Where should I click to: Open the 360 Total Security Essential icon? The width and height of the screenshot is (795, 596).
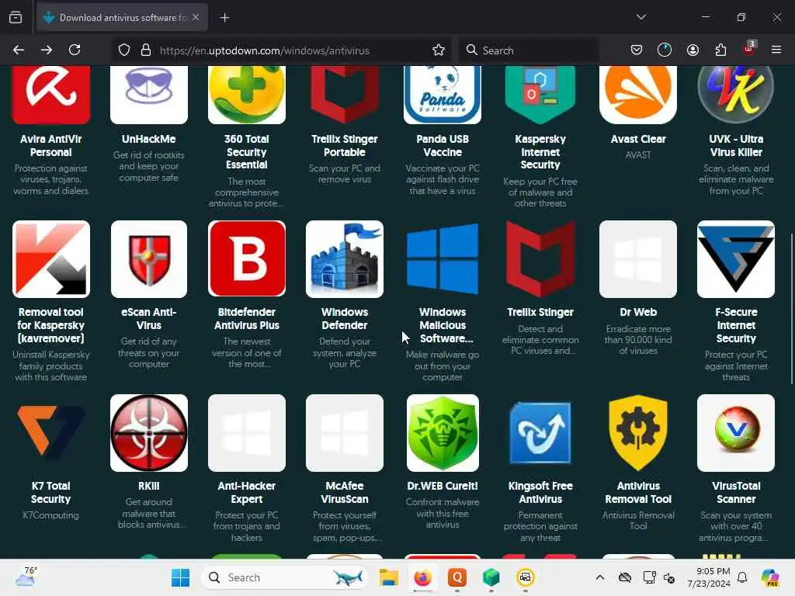click(246, 95)
